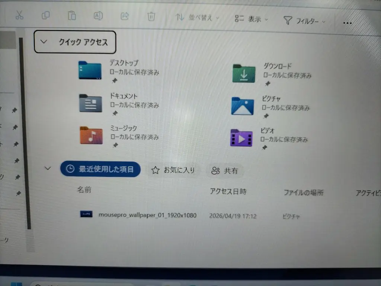Open the ダウンロード folder
This screenshot has width=381, height=286.
point(244,73)
